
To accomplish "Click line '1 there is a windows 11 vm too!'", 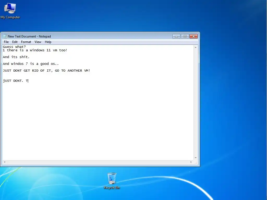I will pos(35,50).
